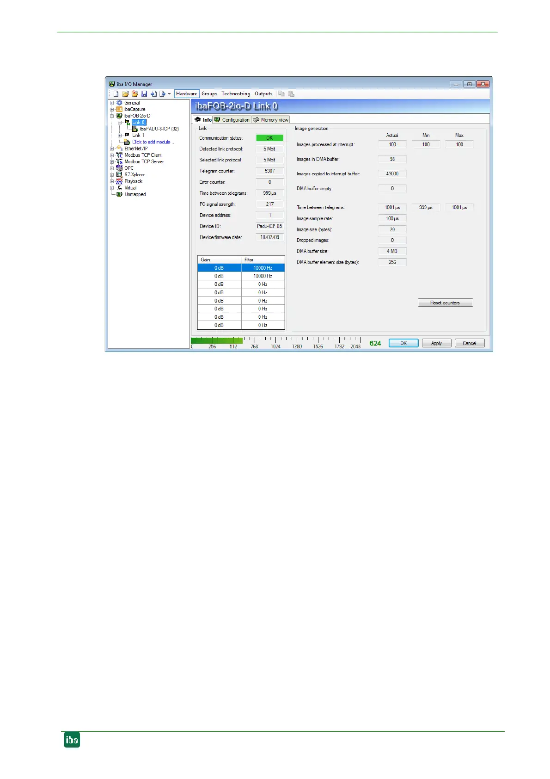Click the Playback waveform icon
The image size is (550, 779).
(x=119, y=181)
